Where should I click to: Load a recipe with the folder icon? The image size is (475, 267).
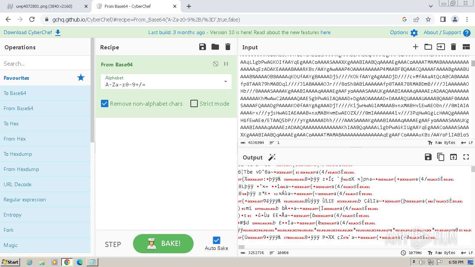(215, 47)
